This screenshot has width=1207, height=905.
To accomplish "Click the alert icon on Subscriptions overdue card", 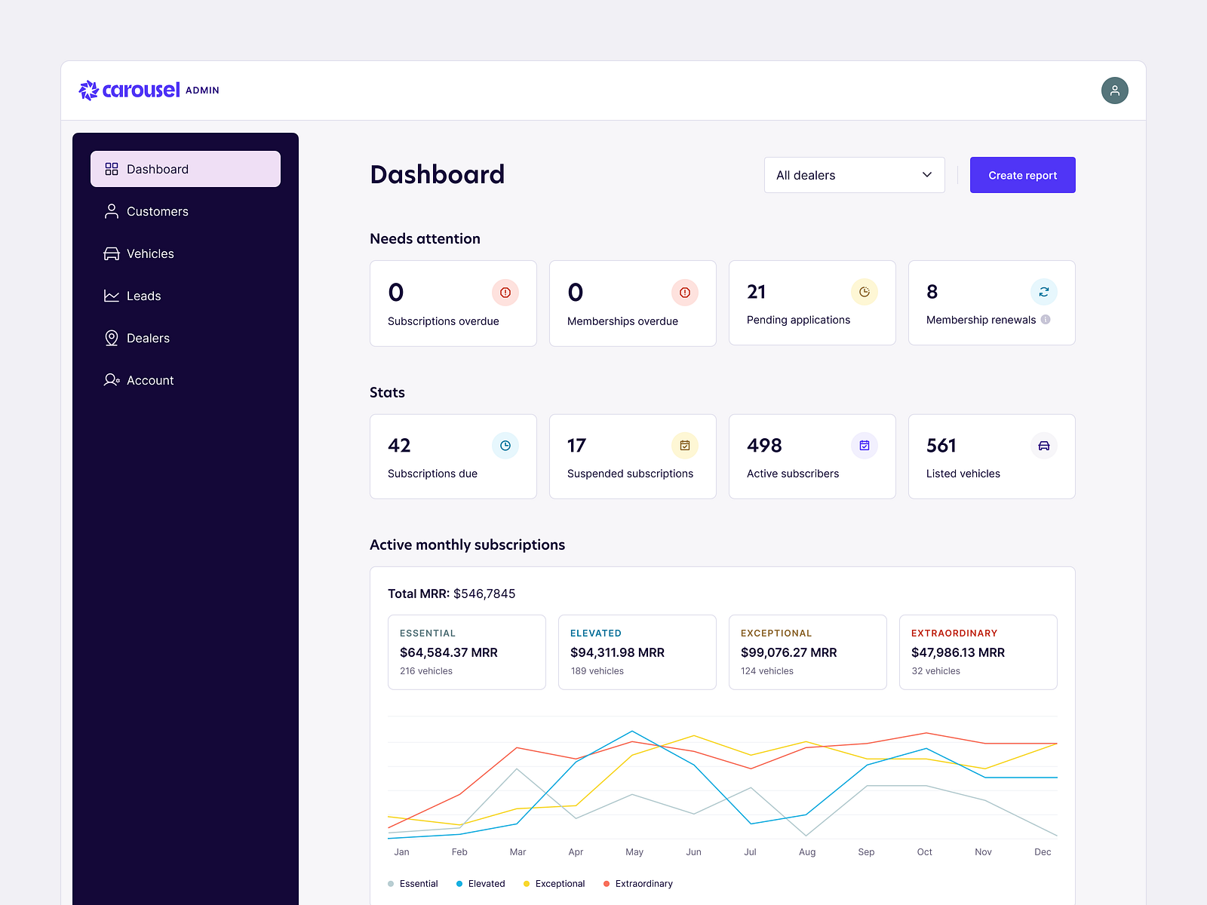I will (x=505, y=293).
